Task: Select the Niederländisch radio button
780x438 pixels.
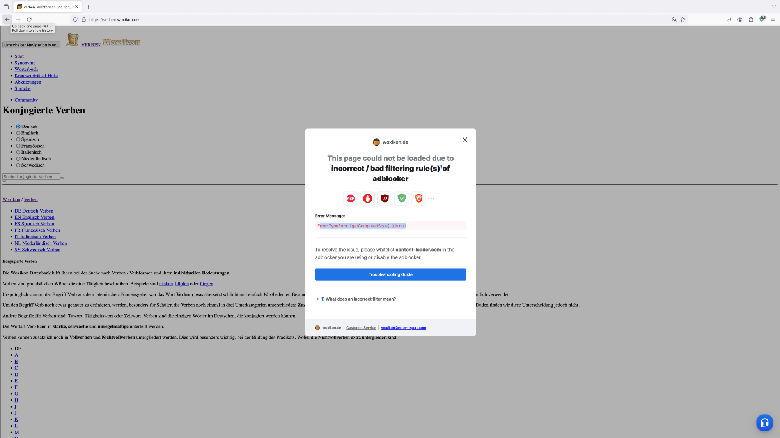Action: [x=18, y=159]
